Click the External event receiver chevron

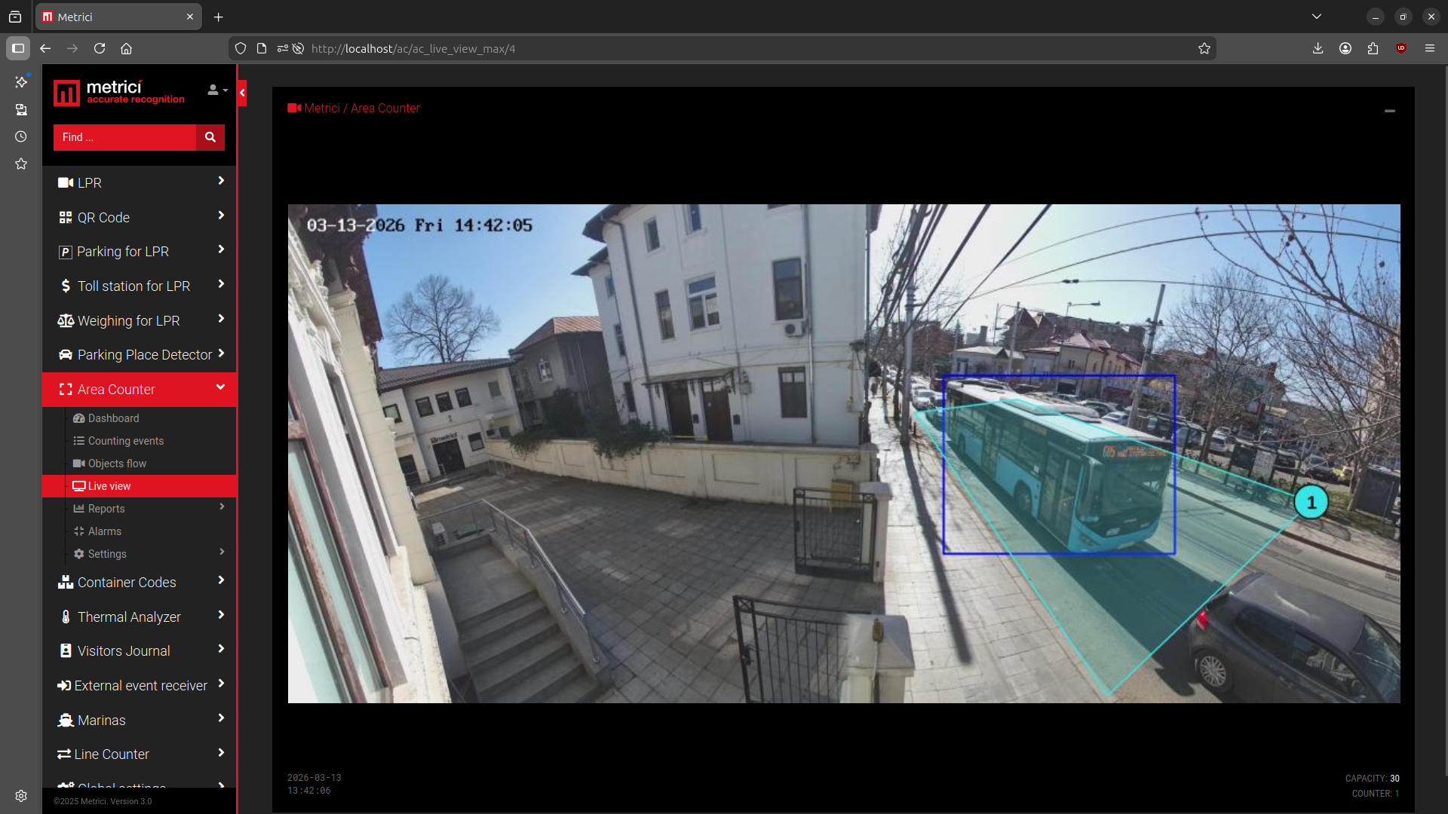tap(221, 684)
